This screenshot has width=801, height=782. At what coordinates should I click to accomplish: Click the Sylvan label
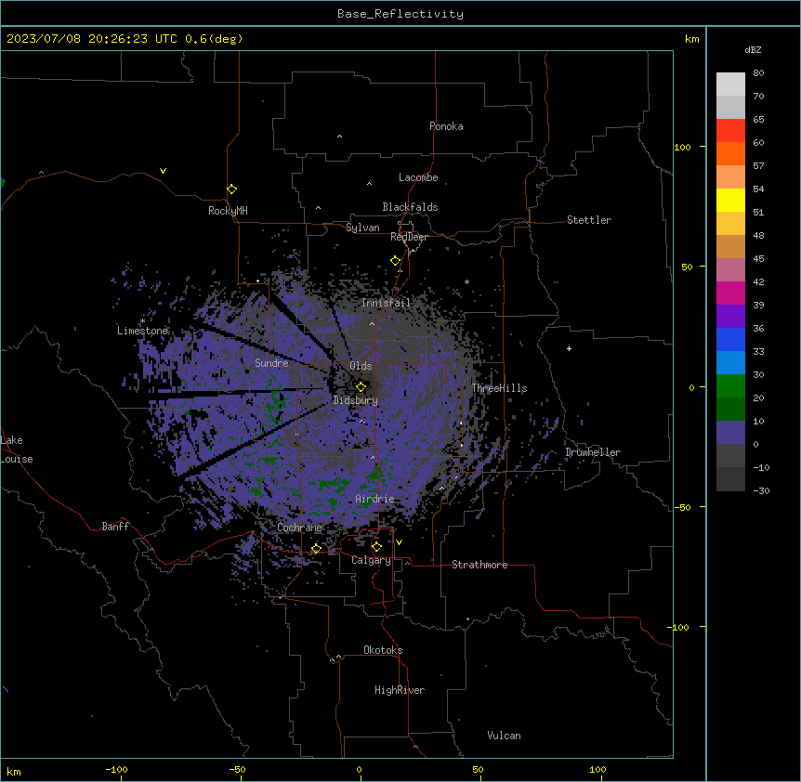tap(362, 228)
